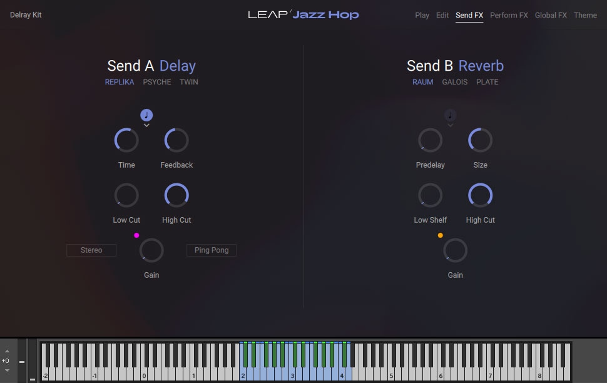Open the Global FX tab

551,15
